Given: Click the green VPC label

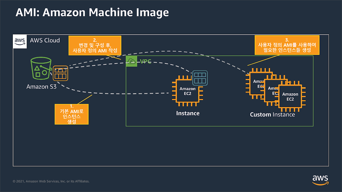Looking at the screenshot, I should coord(146,62).
